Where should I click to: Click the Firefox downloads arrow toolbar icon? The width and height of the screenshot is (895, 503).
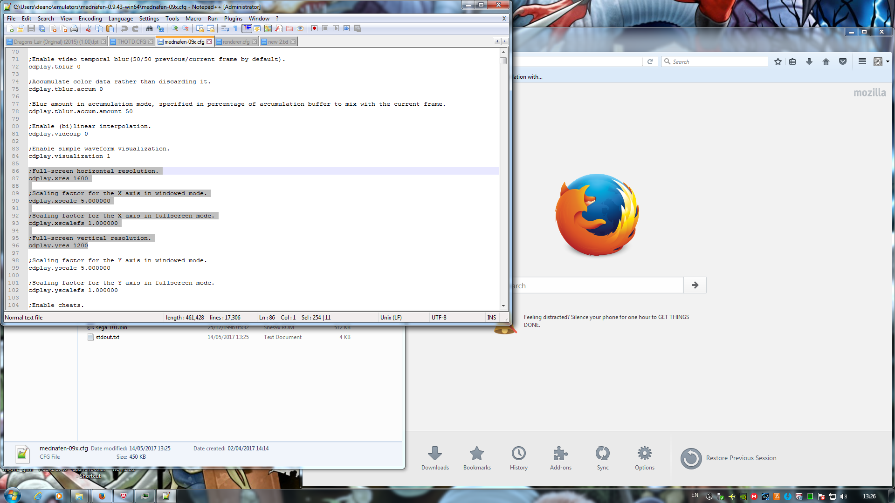click(809, 61)
